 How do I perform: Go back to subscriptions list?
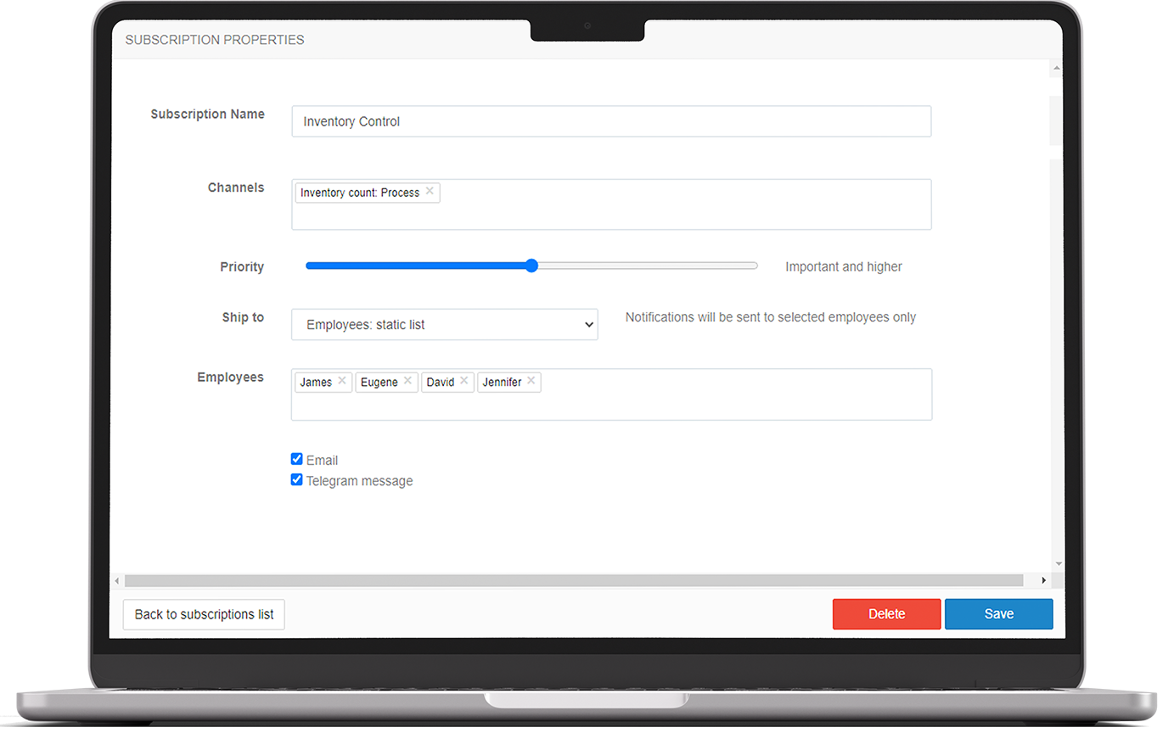point(203,613)
